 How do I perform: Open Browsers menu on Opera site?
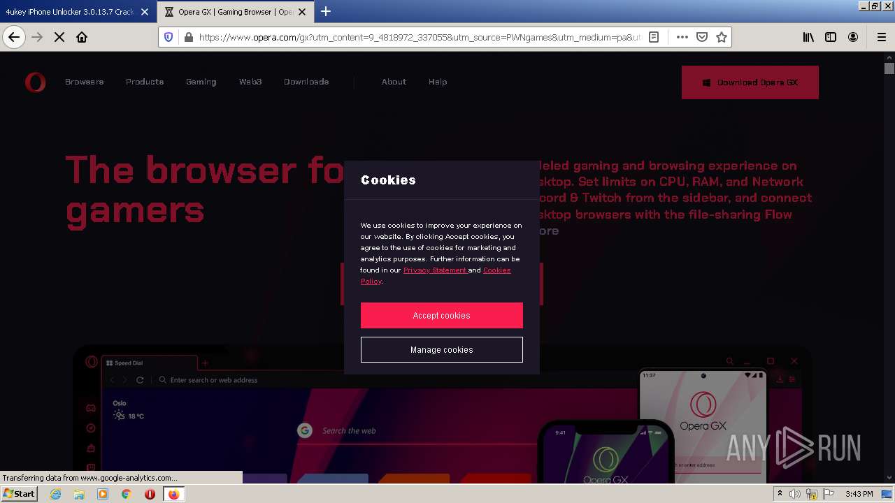[84, 82]
